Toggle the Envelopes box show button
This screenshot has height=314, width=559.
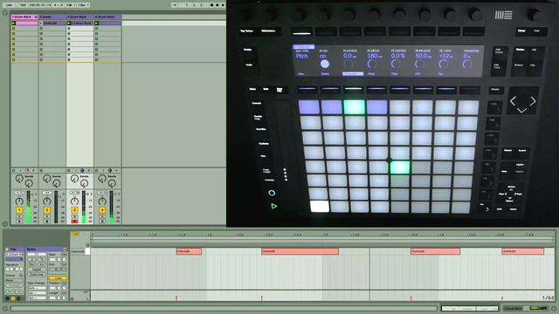coord(18,298)
